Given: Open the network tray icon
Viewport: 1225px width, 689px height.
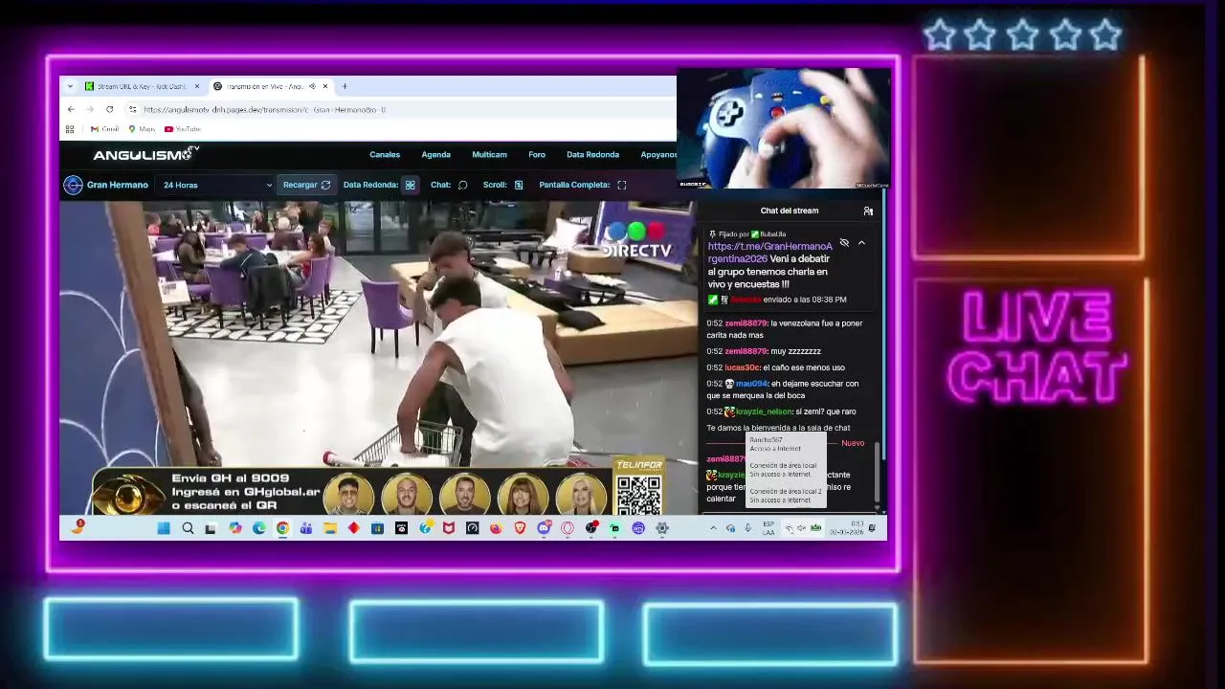Looking at the screenshot, I should click(790, 528).
